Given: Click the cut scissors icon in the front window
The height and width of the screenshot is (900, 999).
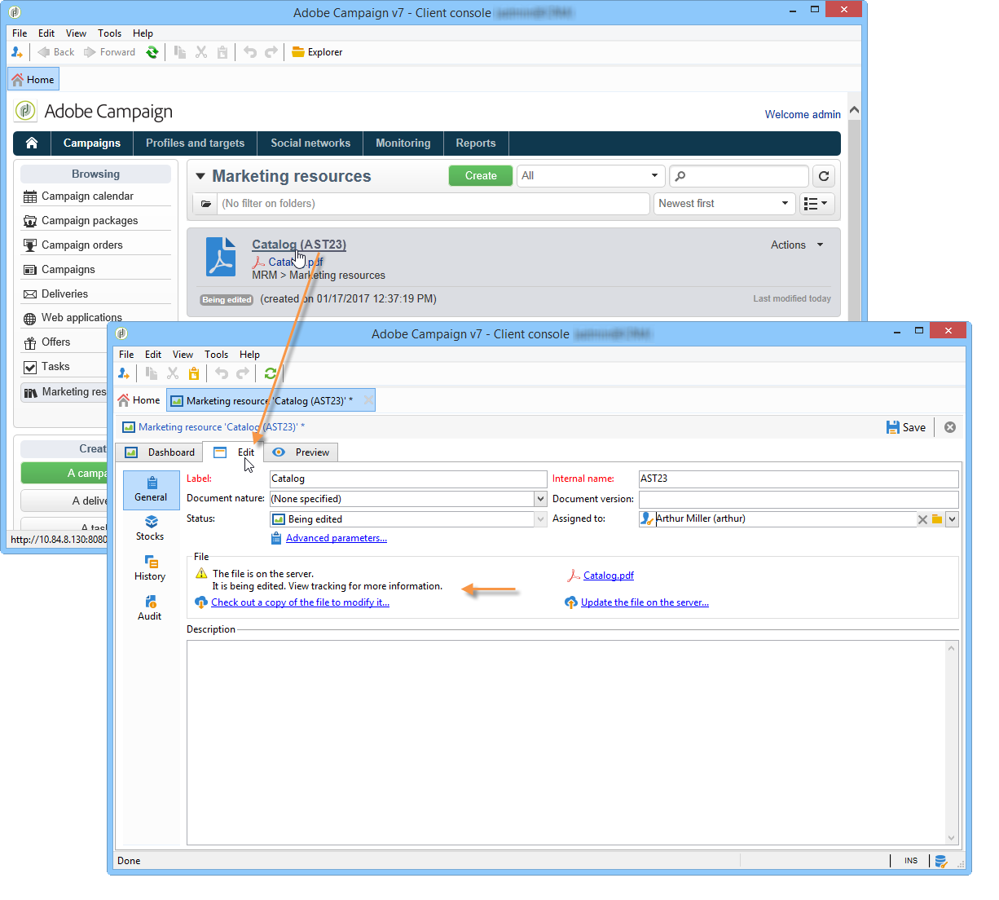Looking at the screenshot, I should point(173,373).
